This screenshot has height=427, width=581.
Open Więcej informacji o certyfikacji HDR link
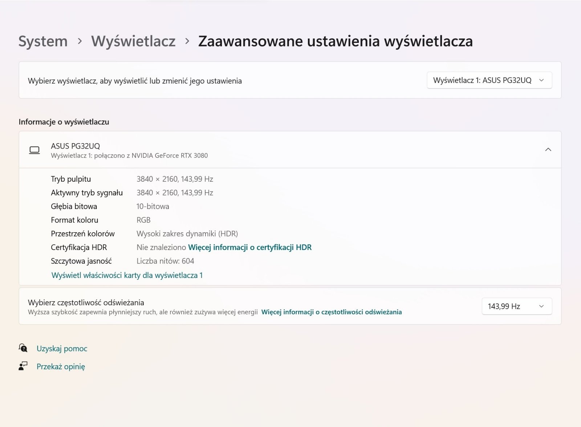click(x=250, y=247)
